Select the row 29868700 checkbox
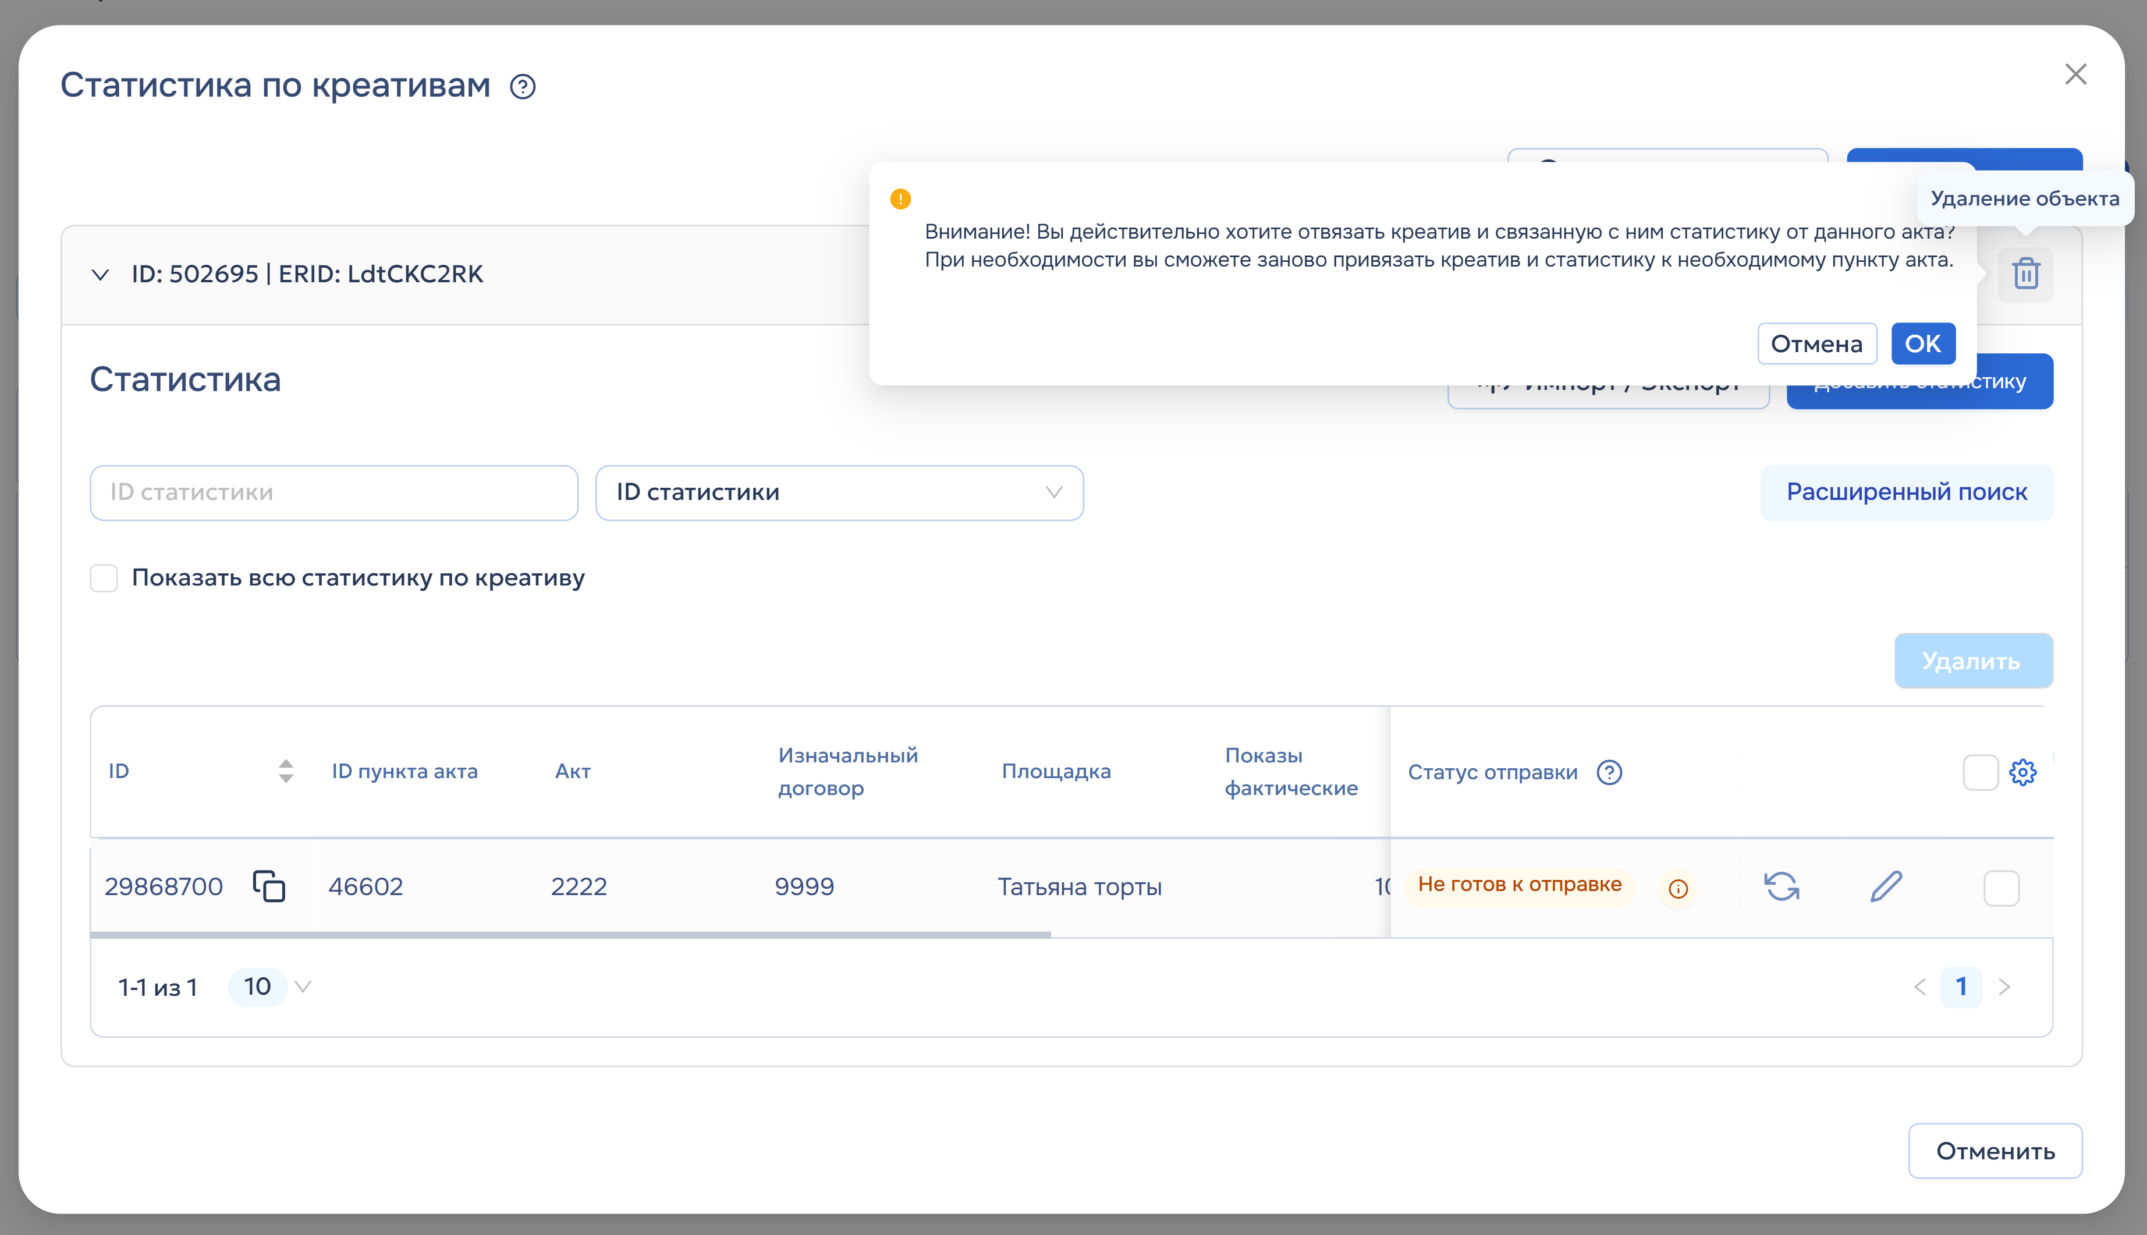2147x1235 pixels. coord(2001,888)
